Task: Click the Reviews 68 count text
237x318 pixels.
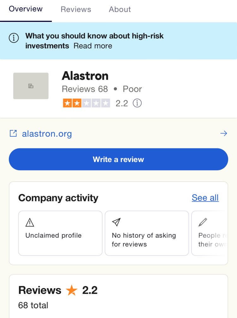Action: tap(85, 89)
